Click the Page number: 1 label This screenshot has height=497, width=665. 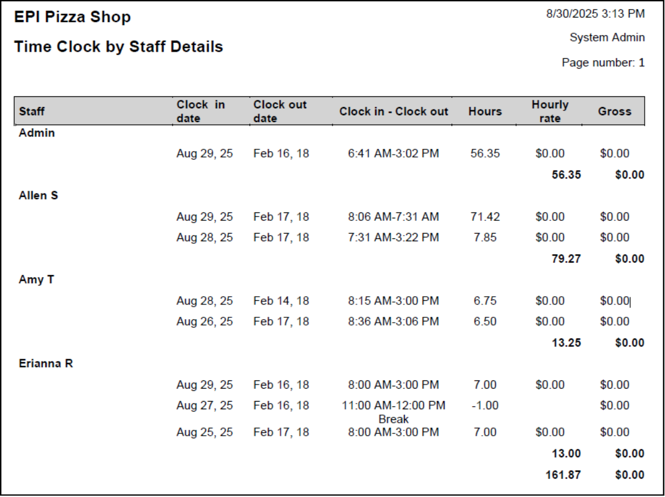point(603,62)
